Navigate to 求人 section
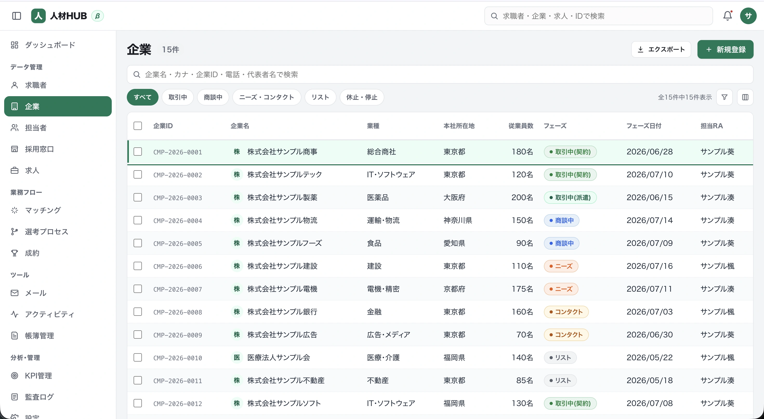 click(58, 170)
